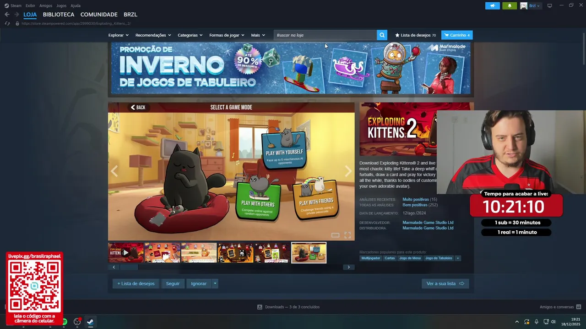The height and width of the screenshot is (329, 586).
Task: Click the search magnifier button
Action: pyautogui.click(x=382, y=35)
